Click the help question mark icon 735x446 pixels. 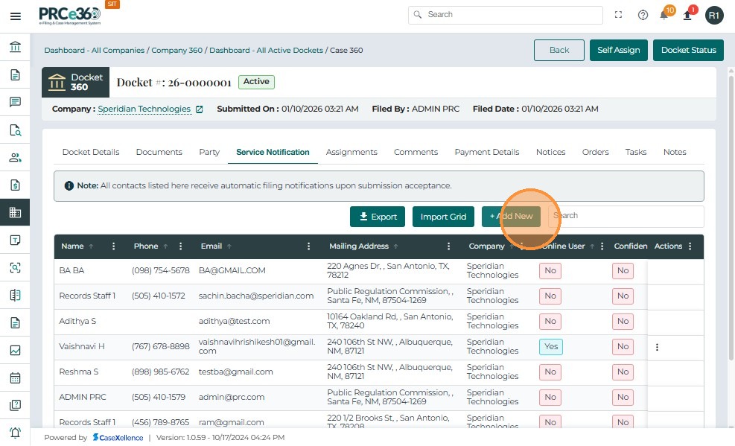coord(643,15)
